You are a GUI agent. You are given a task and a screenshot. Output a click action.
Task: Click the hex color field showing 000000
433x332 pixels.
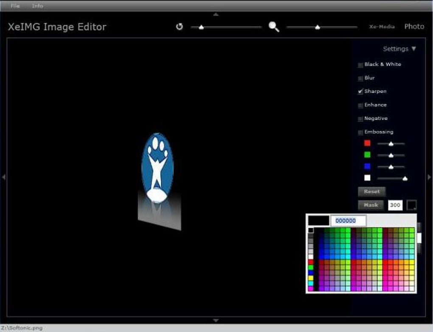[x=349, y=220]
